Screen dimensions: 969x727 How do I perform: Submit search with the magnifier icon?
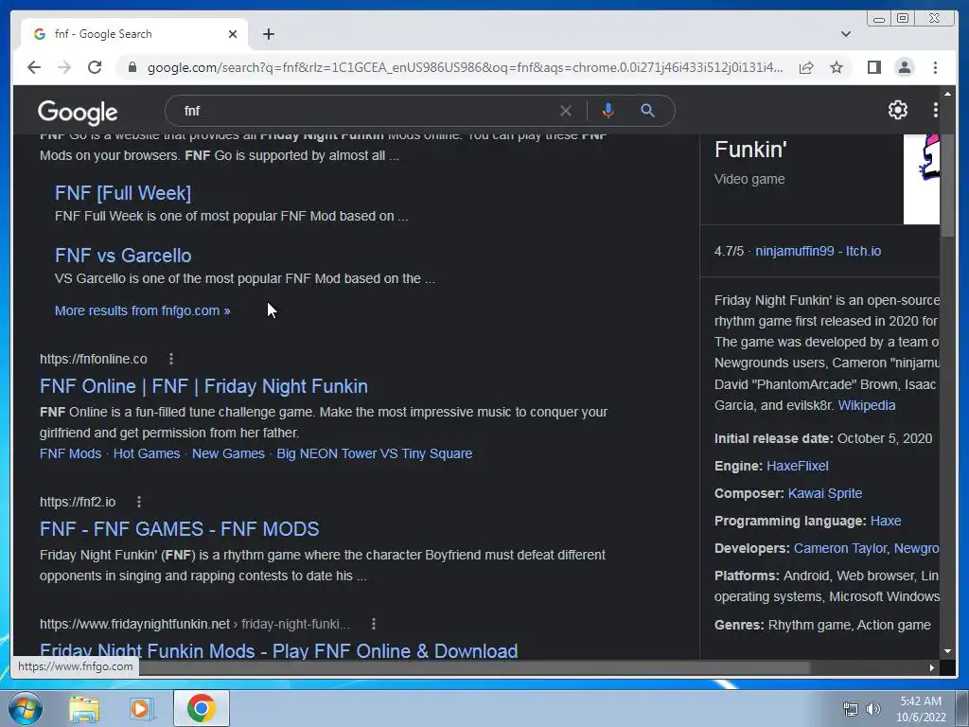coord(647,111)
